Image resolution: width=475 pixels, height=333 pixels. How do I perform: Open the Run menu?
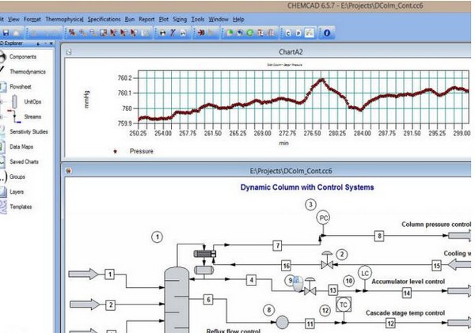[130, 19]
